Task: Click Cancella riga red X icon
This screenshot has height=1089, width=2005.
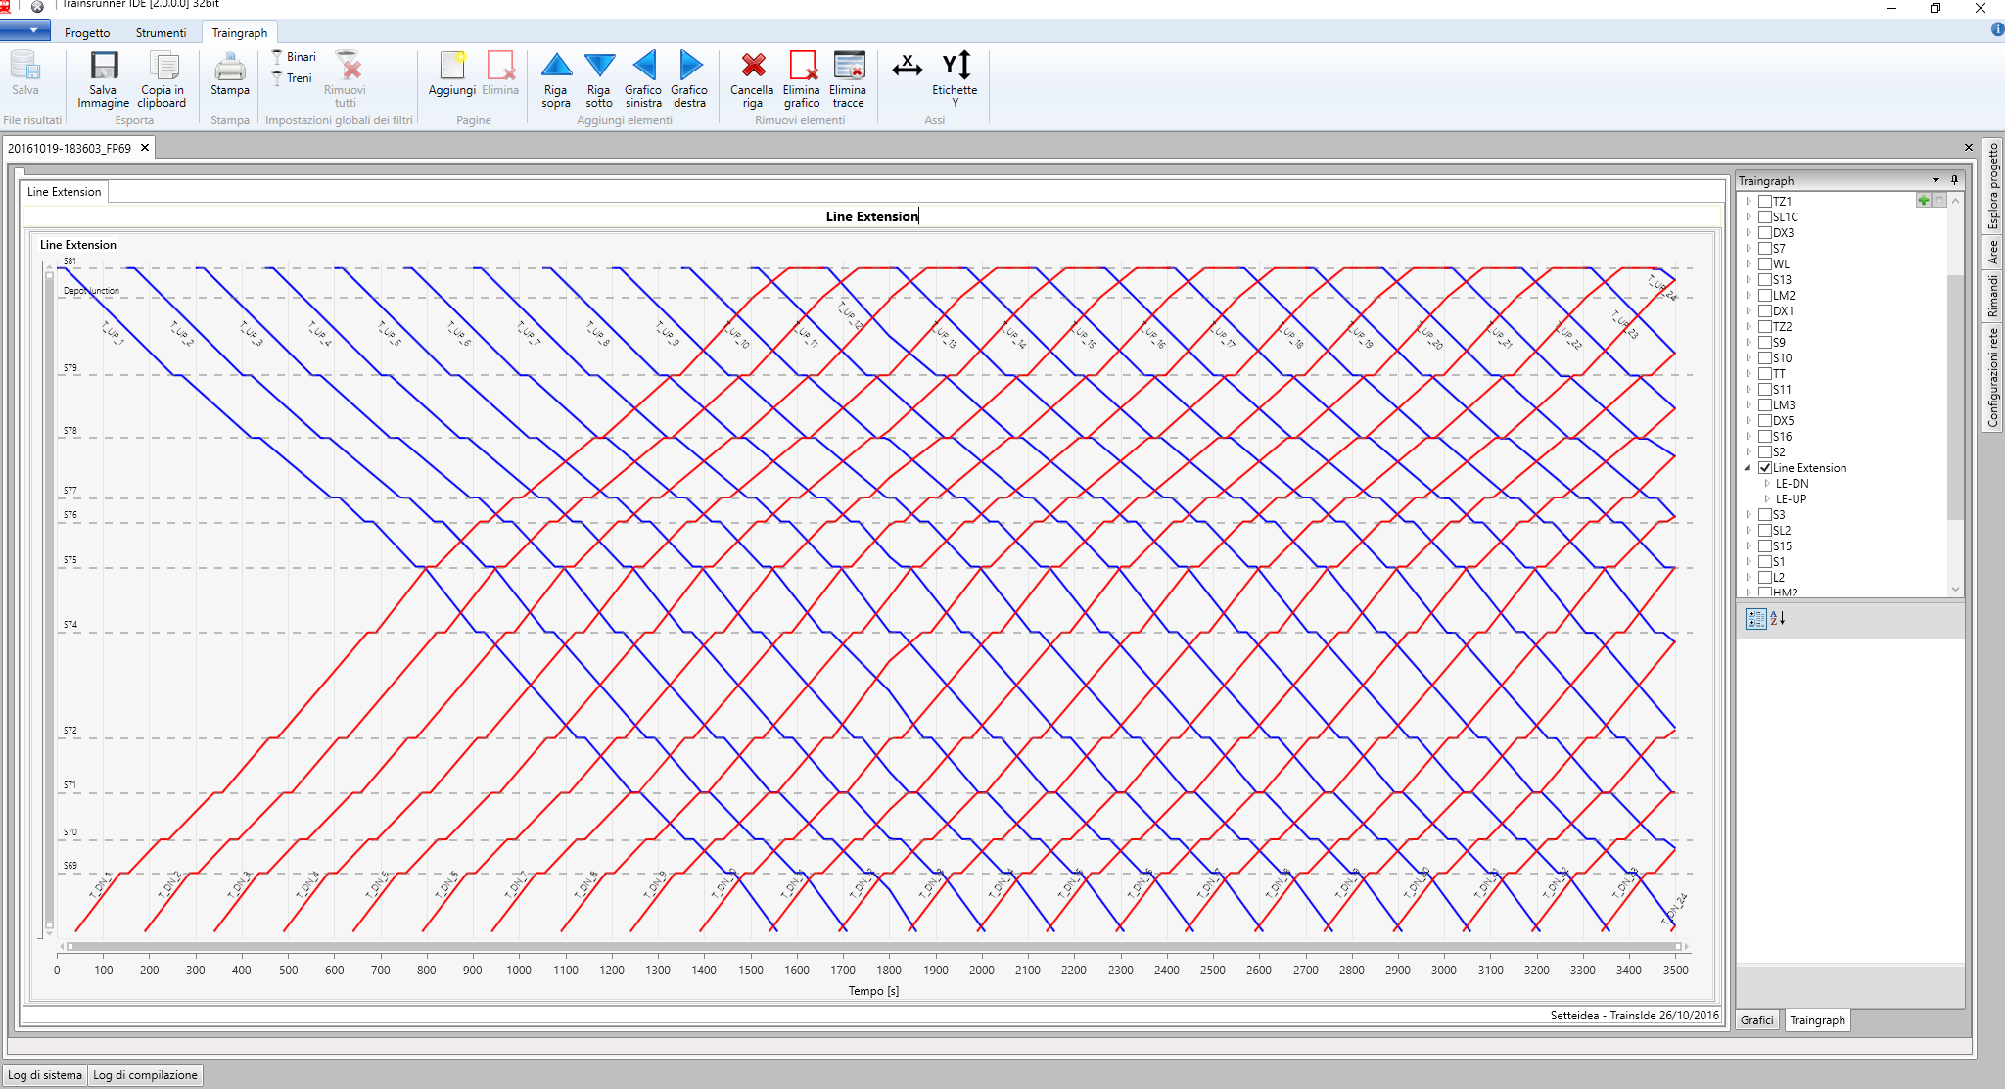Action: (753, 67)
